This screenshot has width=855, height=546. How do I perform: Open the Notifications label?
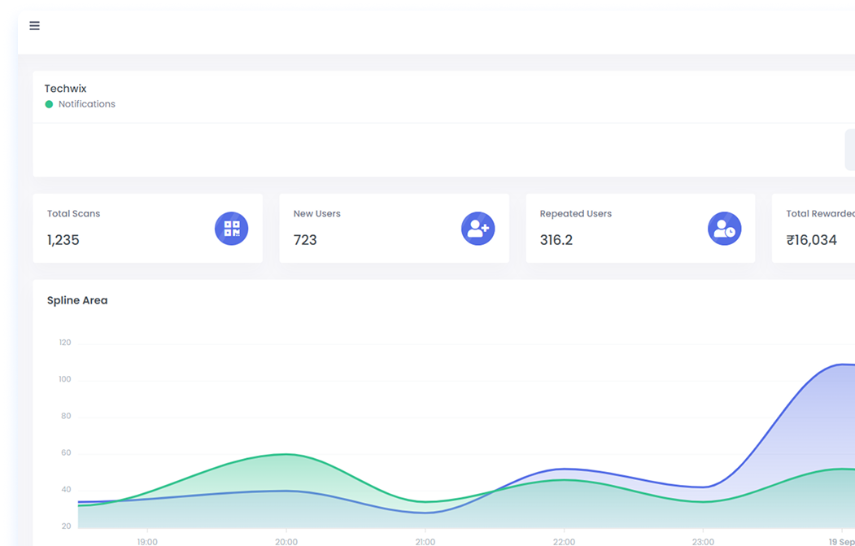pos(86,104)
